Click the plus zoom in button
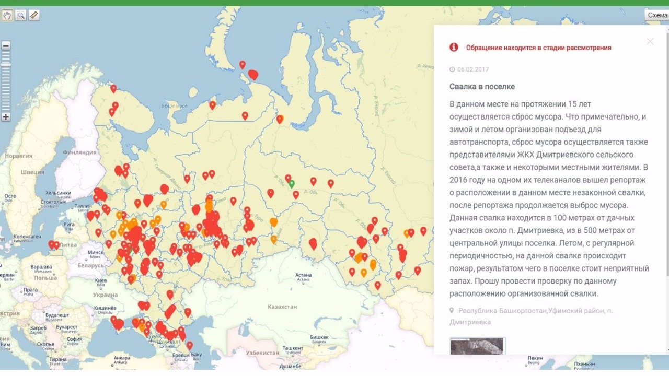 [6, 117]
